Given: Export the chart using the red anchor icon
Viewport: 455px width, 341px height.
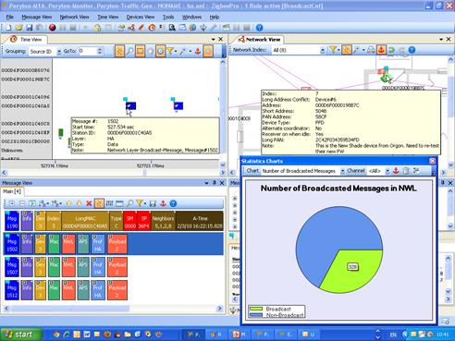Looking at the screenshot, I should [x=396, y=171].
